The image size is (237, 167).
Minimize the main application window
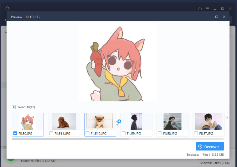click(x=215, y=9)
